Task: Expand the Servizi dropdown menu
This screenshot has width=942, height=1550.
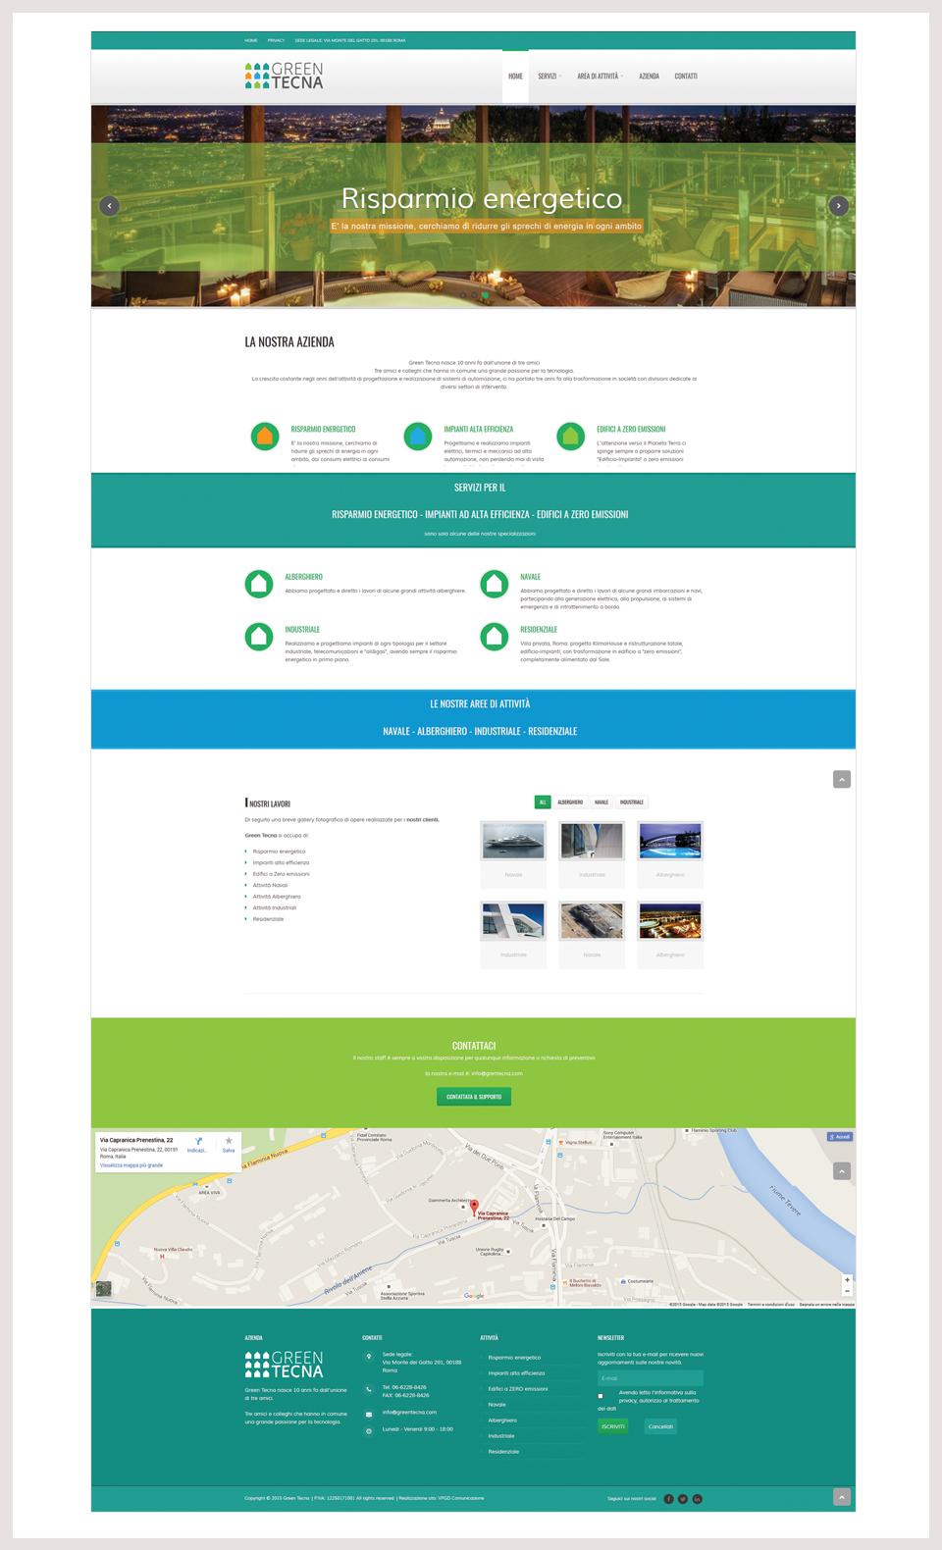Action: tap(549, 76)
